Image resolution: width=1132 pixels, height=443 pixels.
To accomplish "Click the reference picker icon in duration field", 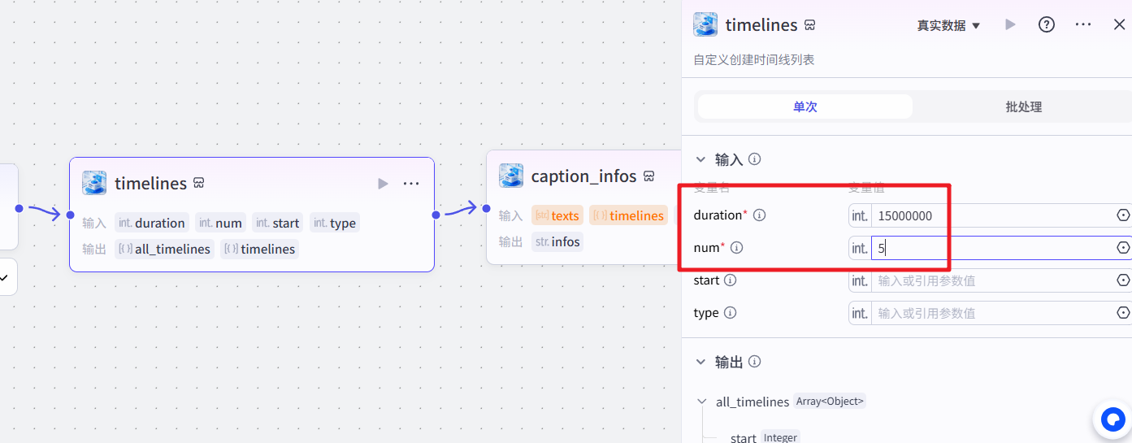I will [x=1123, y=215].
